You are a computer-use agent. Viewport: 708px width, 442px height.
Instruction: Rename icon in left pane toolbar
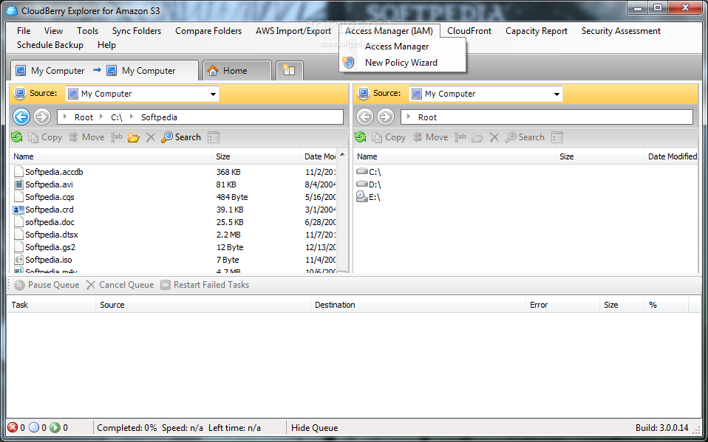(117, 137)
